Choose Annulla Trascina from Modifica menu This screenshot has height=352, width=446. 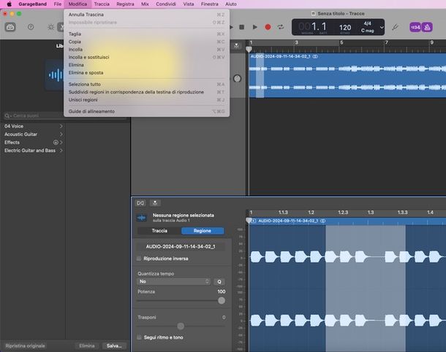coord(146,15)
